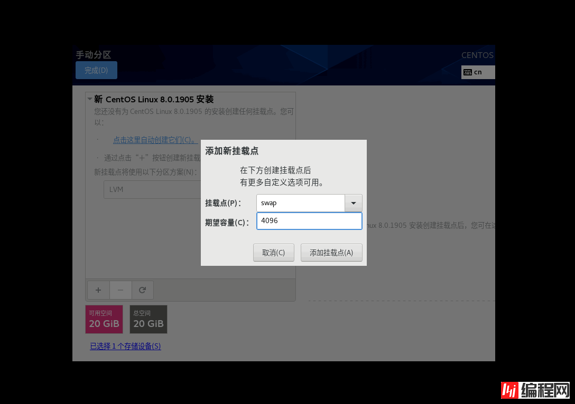Screen dimensions: 575x404
Task: Click the red logo icon in the watermark
Action: (508, 391)
